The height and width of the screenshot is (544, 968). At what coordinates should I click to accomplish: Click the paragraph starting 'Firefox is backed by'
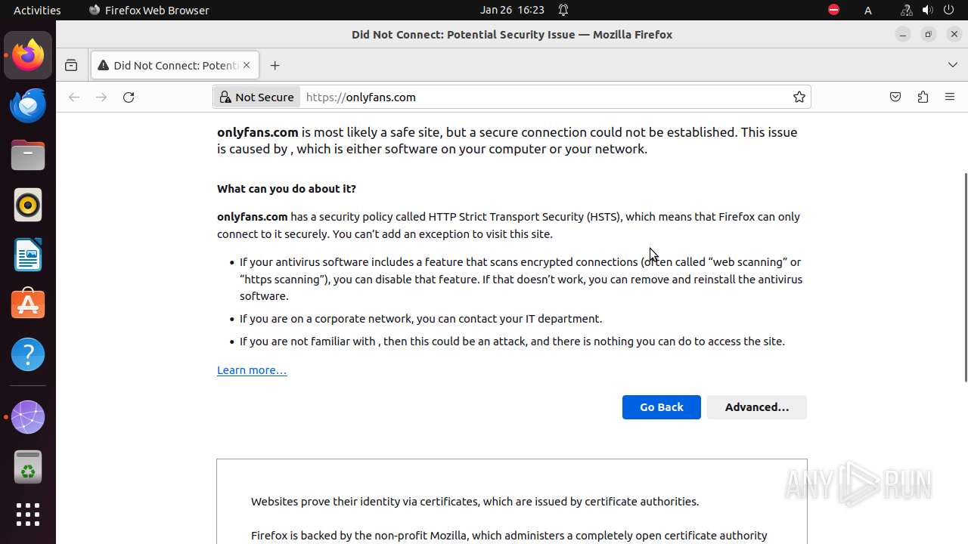tap(509, 536)
